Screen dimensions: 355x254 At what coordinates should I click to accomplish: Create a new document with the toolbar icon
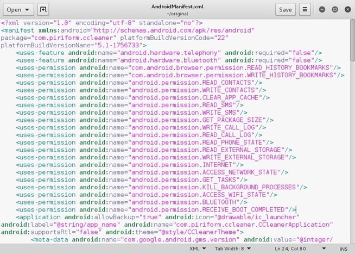click(43, 10)
